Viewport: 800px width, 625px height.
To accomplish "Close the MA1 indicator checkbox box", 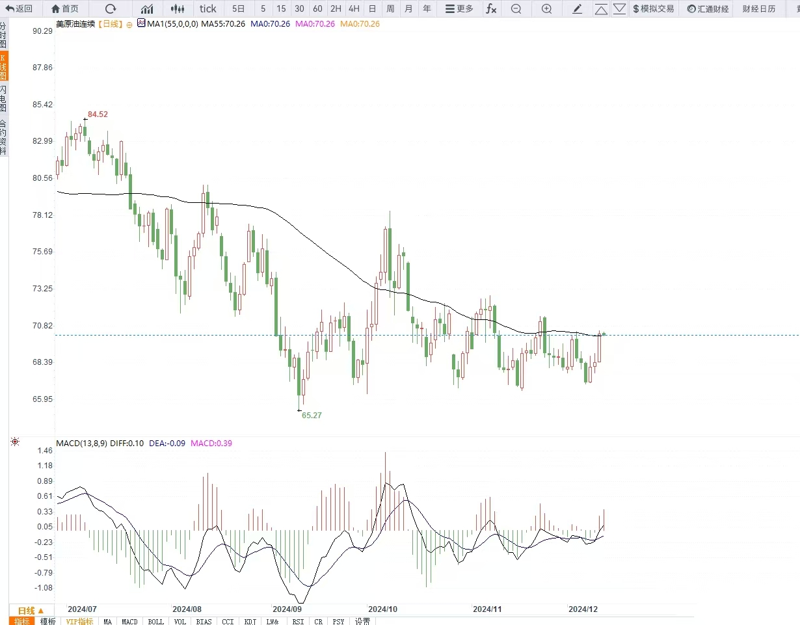I will (141, 23).
